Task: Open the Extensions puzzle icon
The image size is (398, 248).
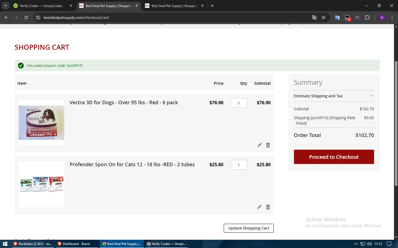Action: 367,17
